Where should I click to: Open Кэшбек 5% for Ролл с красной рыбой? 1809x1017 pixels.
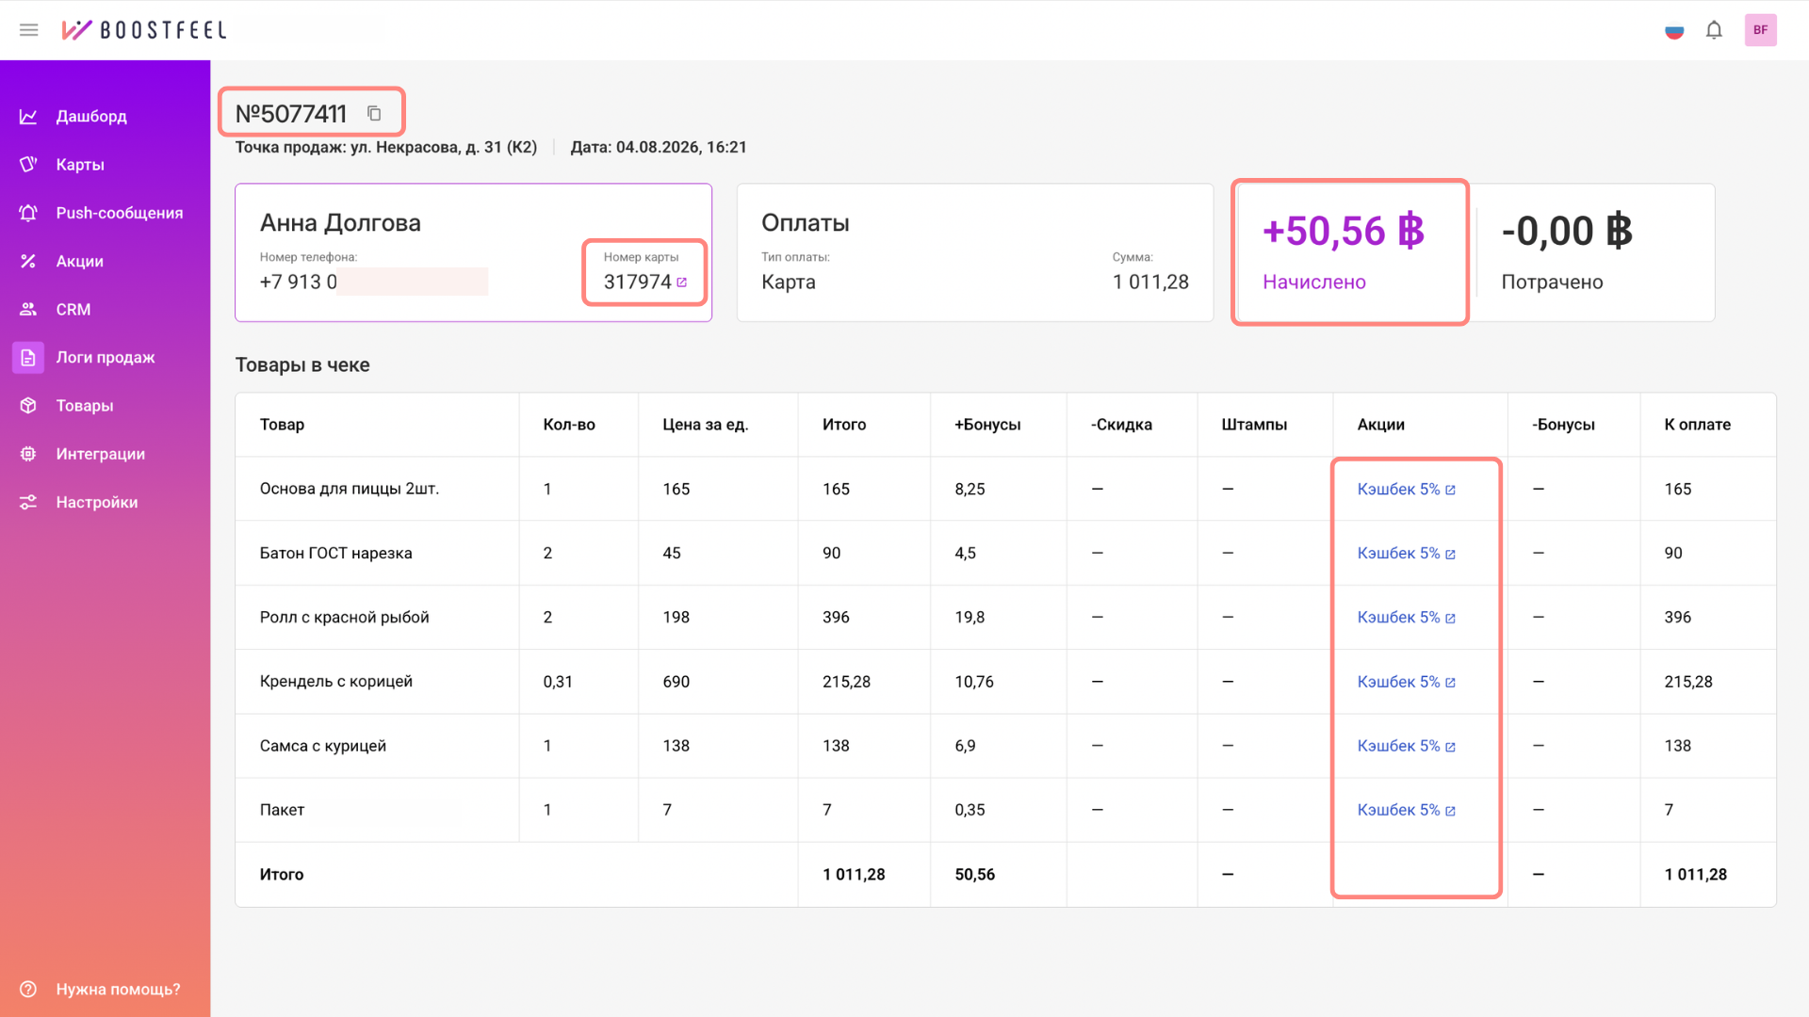[1406, 617]
